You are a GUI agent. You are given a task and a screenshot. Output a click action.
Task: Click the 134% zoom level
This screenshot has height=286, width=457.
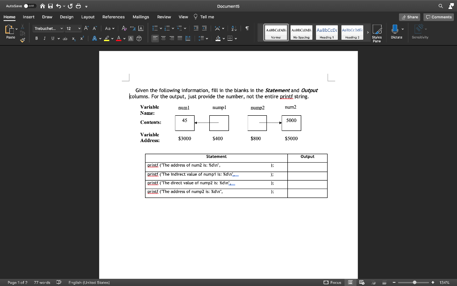(445, 282)
